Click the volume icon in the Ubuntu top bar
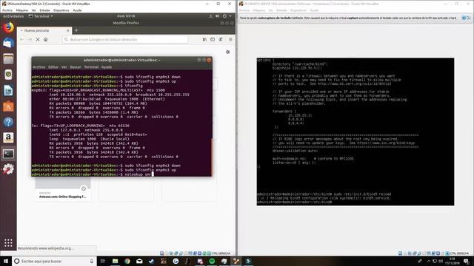 tap(218, 16)
